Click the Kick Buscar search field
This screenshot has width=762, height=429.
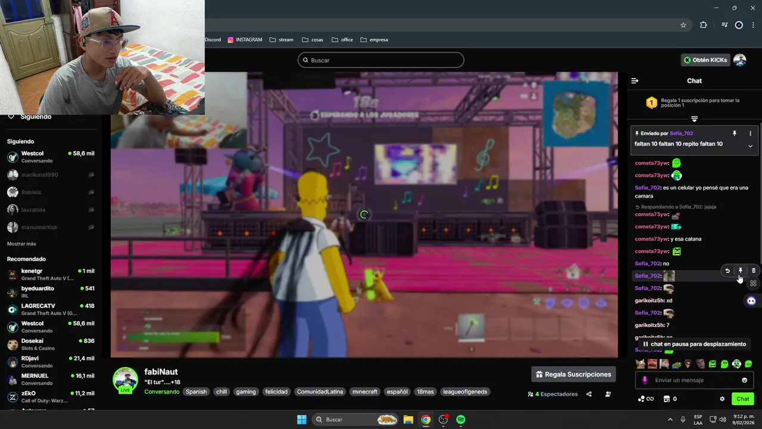click(x=381, y=60)
